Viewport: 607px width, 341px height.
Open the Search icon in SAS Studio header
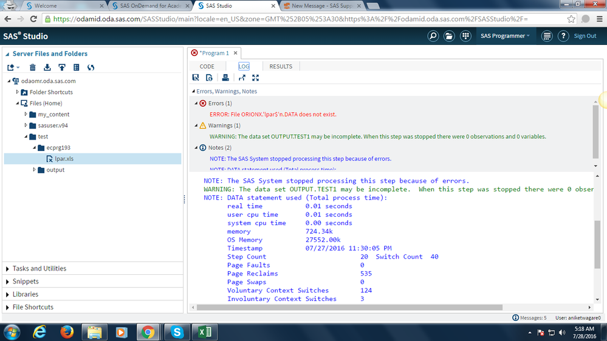(x=433, y=36)
